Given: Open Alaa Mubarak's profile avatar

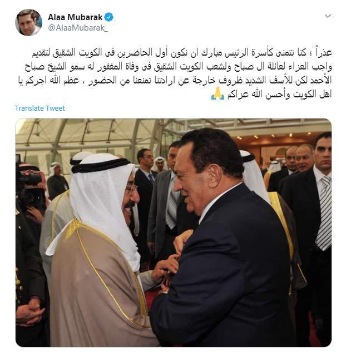Looking at the screenshot, I should pos(28,22).
